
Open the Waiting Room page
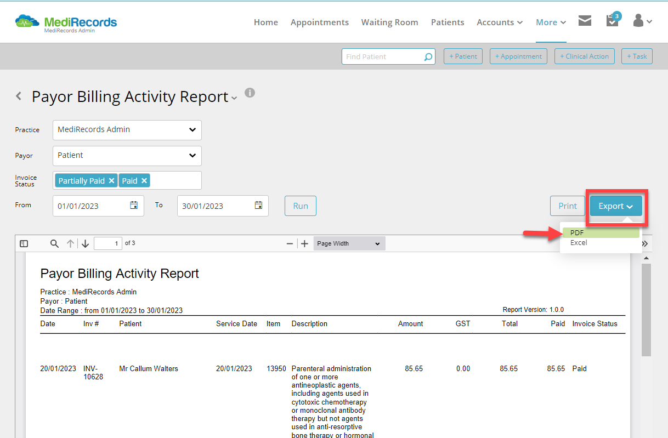pyautogui.click(x=389, y=22)
